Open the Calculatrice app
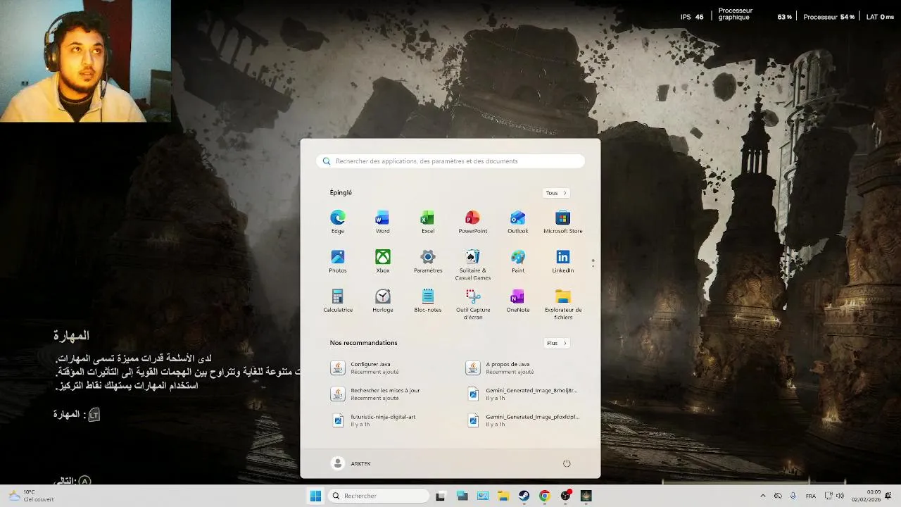The width and height of the screenshot is (901, 507). point(338,301)
